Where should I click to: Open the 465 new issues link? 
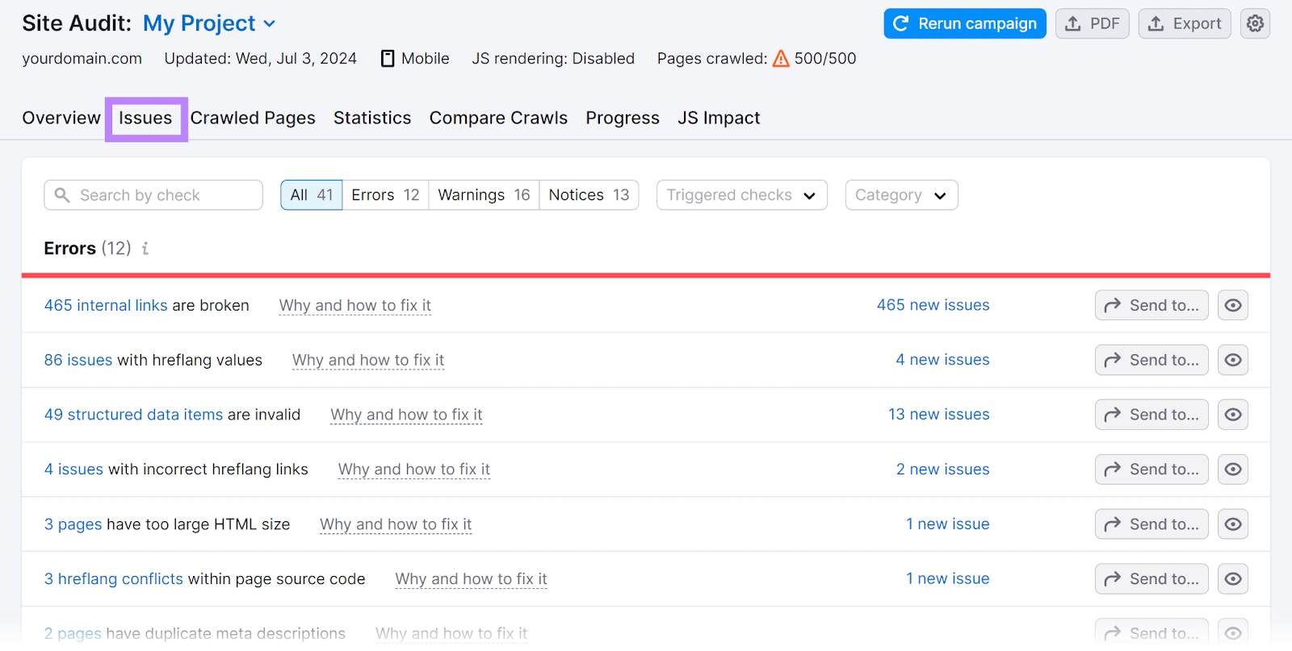[933, 305]
